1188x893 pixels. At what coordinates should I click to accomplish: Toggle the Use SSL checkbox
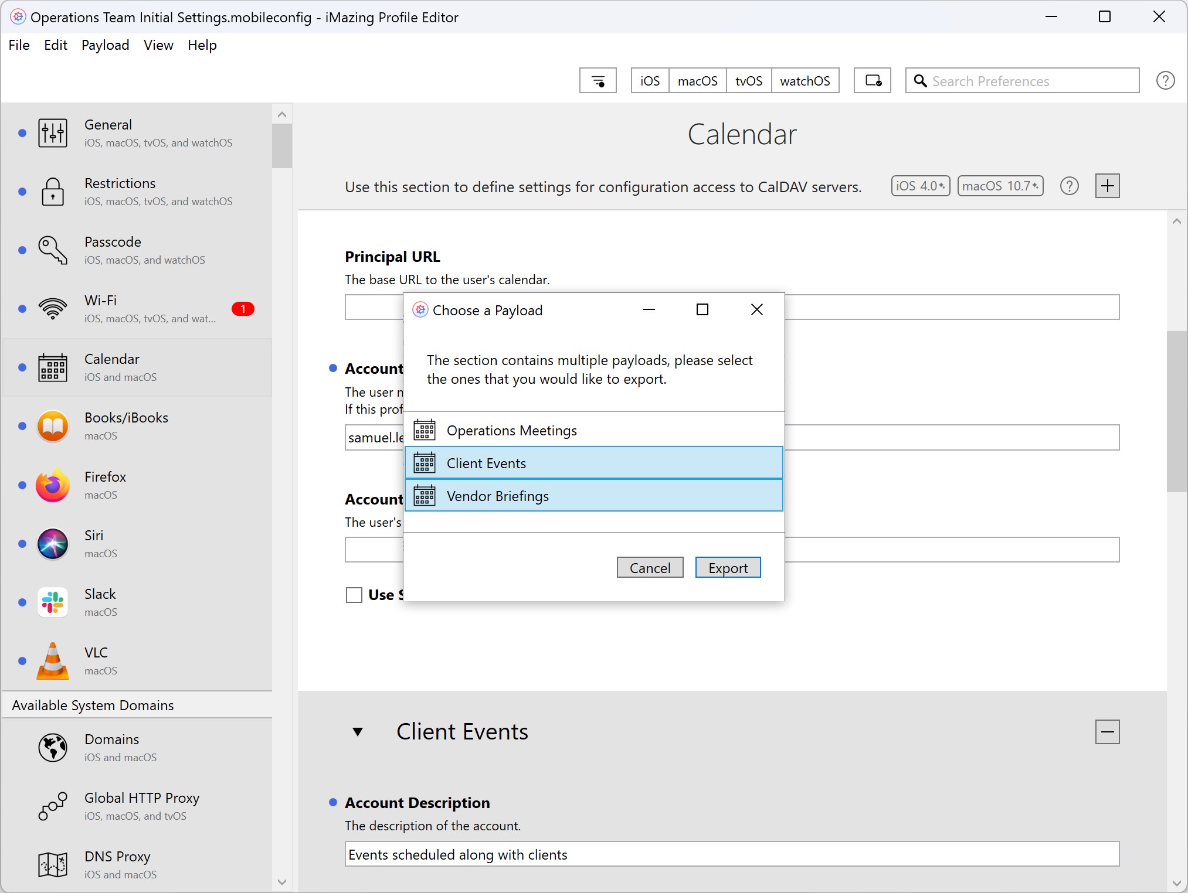coord(354,595)
